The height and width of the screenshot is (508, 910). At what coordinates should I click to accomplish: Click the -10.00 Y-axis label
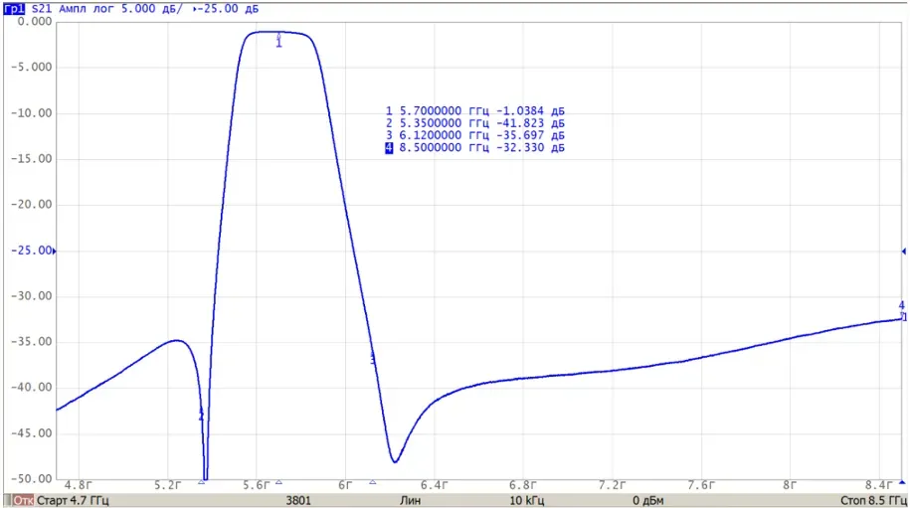[x=32, y=113]
